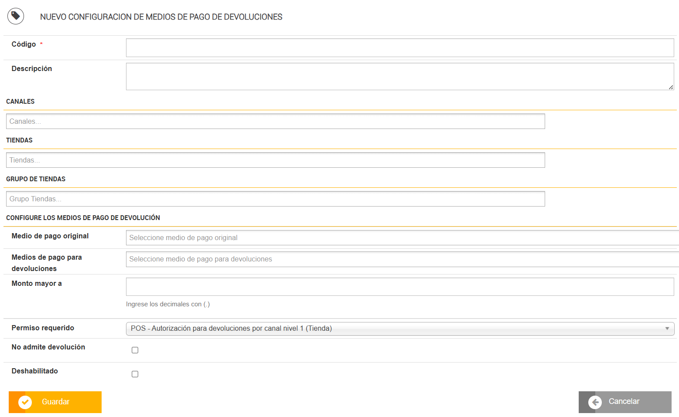Enable the No admite devolución checkbox
679x417 pixels.
click(135, 350)
